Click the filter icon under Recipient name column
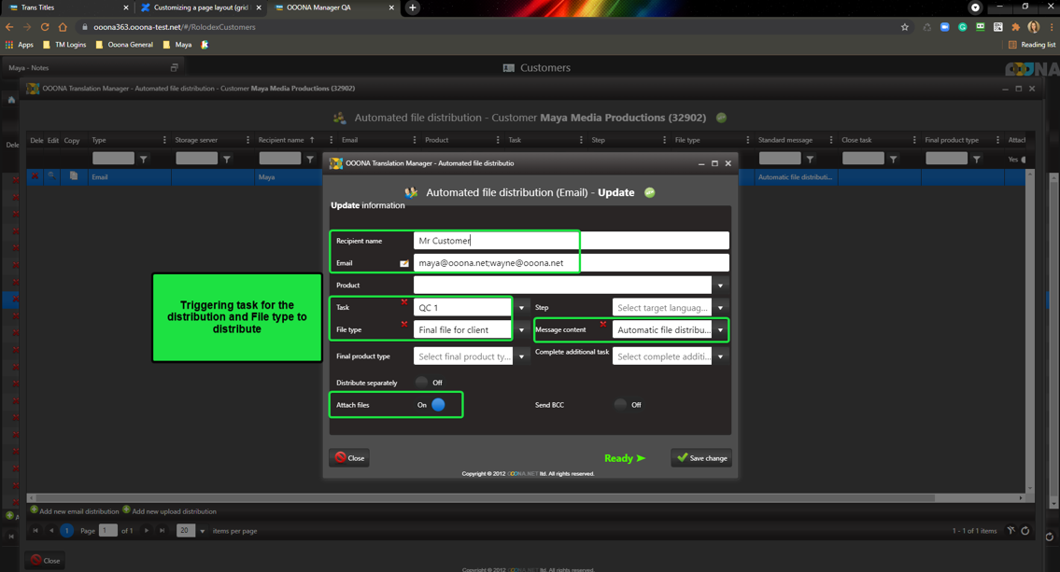Screen dimensions: 1060x572 pos(310,159)
